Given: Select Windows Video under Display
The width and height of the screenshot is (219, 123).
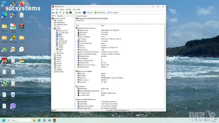Looking at the screenshot, I should (63, 31).
